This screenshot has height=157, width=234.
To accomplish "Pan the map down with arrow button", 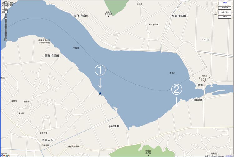I will point(6,8).
